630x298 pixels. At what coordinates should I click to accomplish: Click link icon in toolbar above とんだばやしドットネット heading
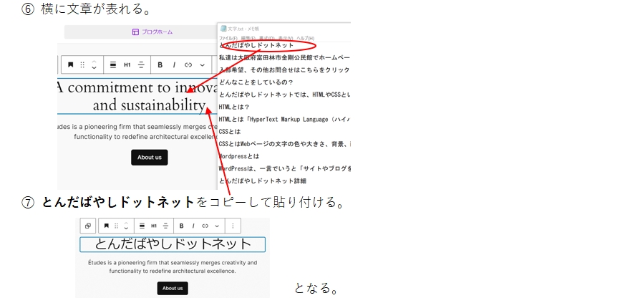pyautogui.click(x=205, y=226)
